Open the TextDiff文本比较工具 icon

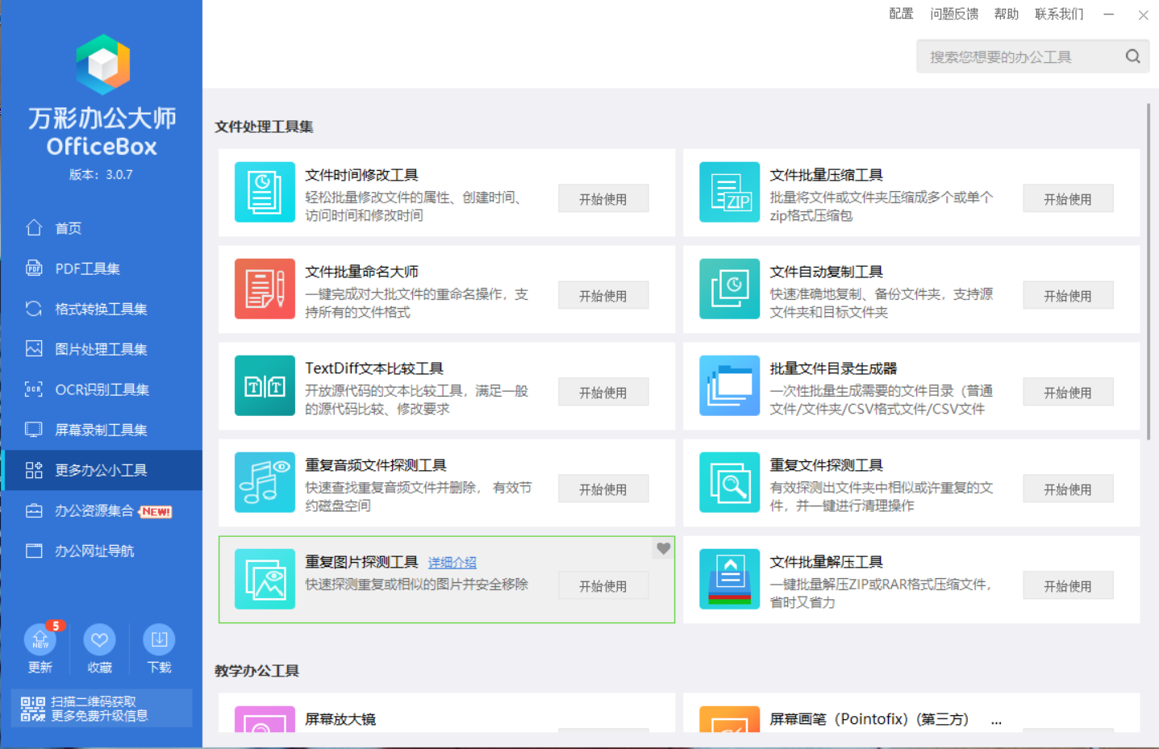(265, 385)
